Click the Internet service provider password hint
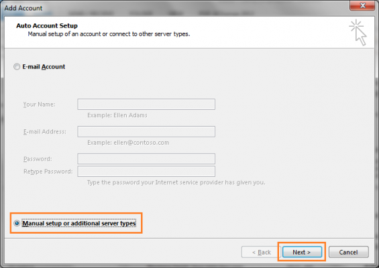The width and height of the screenshot is (379, 268). (x=176, y=182)
